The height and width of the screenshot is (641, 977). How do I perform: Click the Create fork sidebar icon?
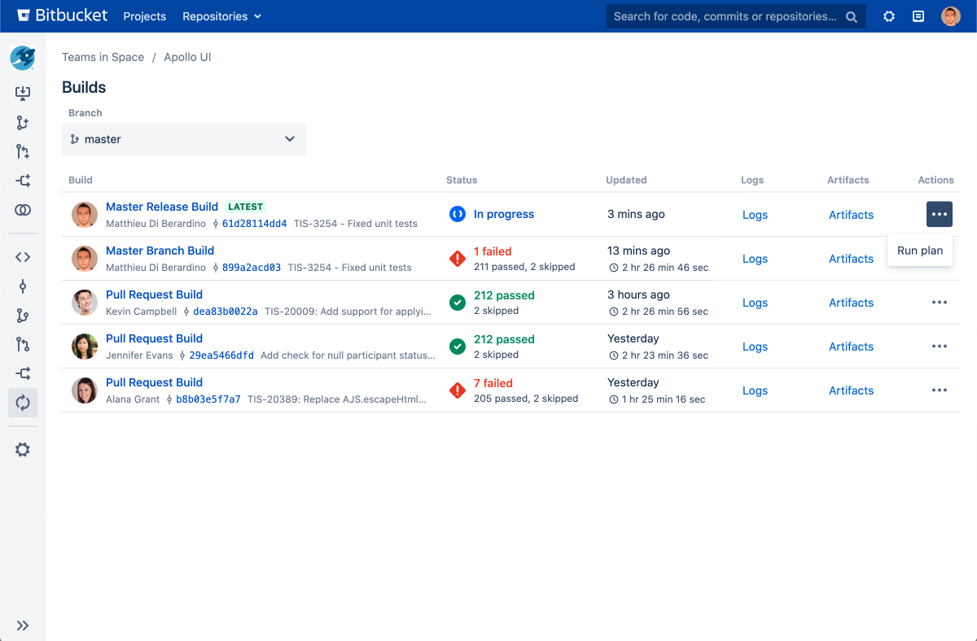[23, 181]
